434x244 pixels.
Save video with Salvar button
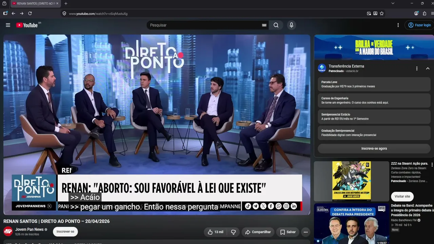pyautogui.click(x=288, y=232)
